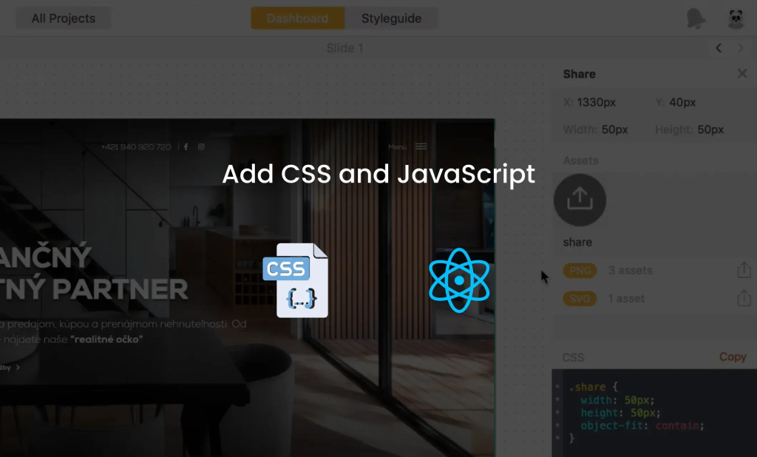Click the panda avatar icon
Screen dimensions: 757x457
(x=735, y=18)
